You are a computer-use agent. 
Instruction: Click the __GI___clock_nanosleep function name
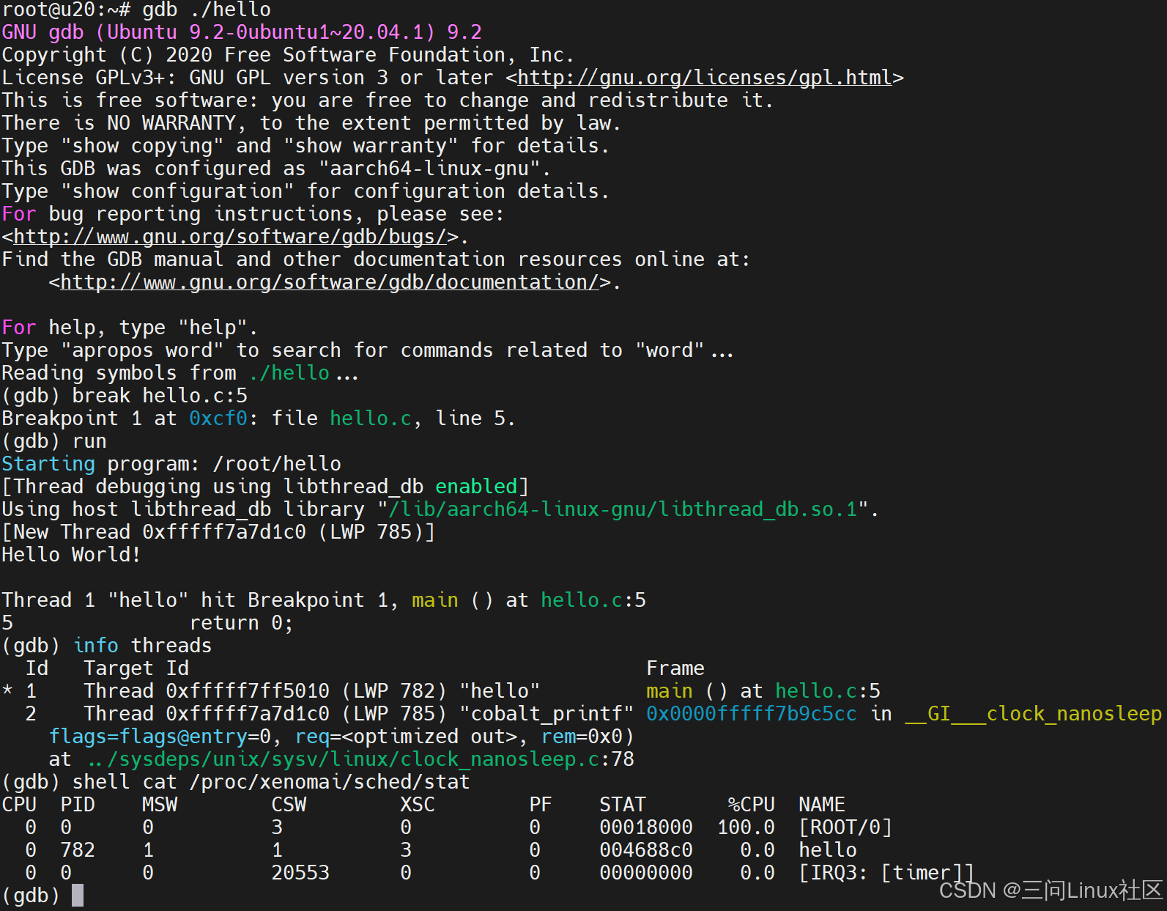(1033, 714)
